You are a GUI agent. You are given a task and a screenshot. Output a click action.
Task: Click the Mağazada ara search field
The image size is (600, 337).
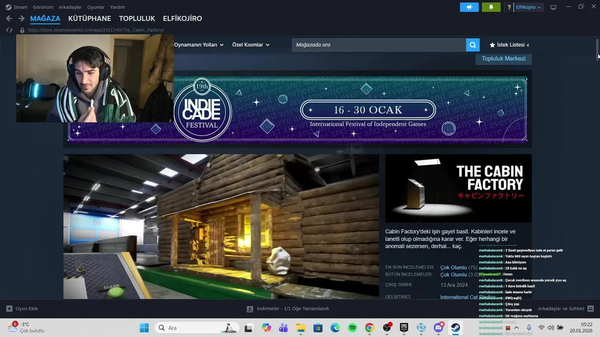click(x=379, y=45)
